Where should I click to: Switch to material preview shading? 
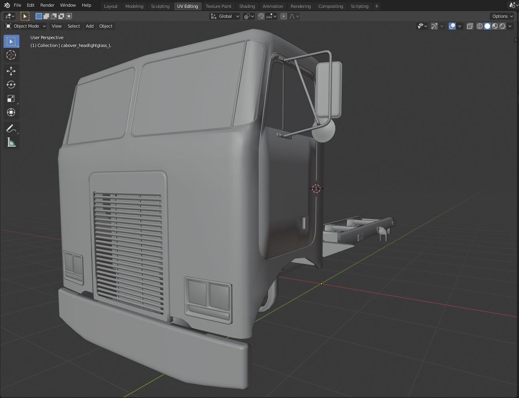(495, 26)
